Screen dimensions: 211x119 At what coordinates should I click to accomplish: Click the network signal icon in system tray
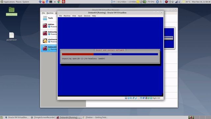pos(176,2)
